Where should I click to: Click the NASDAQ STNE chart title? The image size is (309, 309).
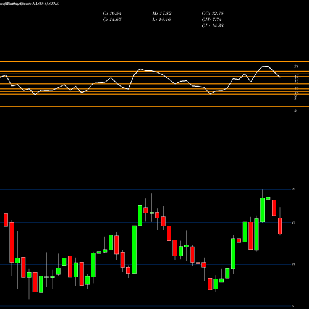46,4
